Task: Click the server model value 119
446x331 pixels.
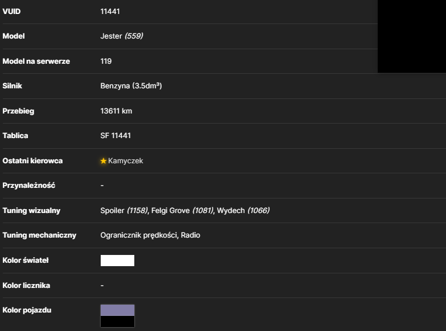Action: click(x=106, y=61)
